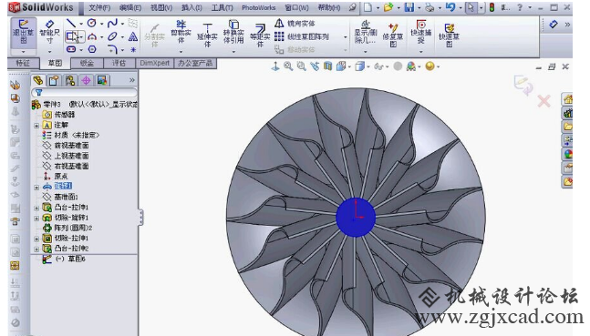
Task: Click the feature tree filter field
Action: (x=84, y=93)
